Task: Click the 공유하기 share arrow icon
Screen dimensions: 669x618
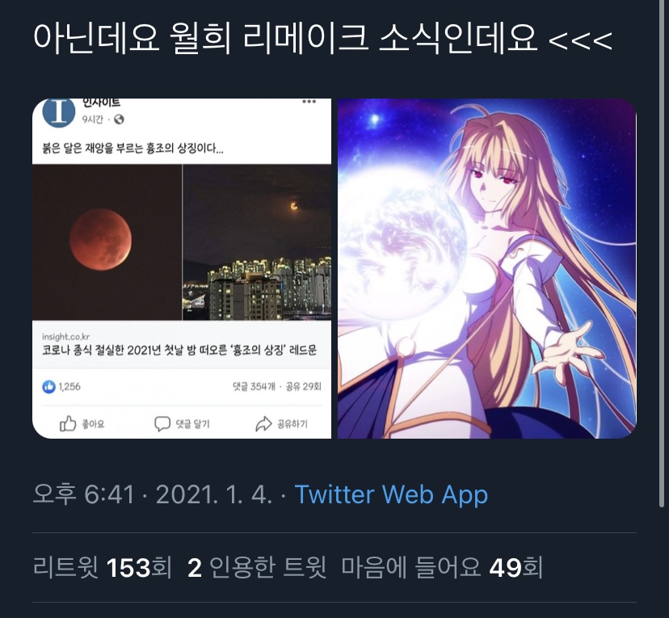Action: point(263,423)
